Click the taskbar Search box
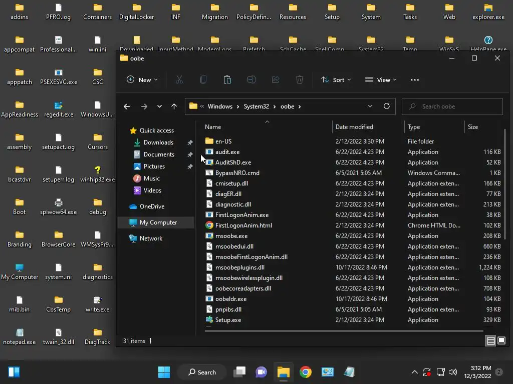513x384 pixels. pos(202,372)
